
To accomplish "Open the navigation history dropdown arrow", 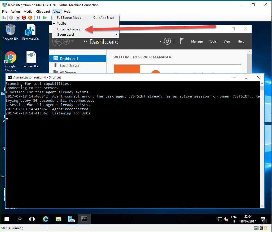I will tap(73, 41).
